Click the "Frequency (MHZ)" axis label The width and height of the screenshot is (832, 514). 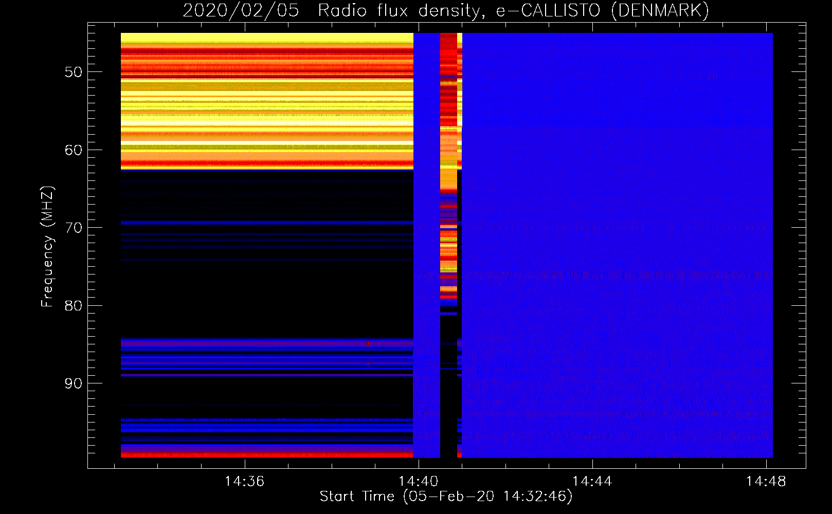(47, 247)
